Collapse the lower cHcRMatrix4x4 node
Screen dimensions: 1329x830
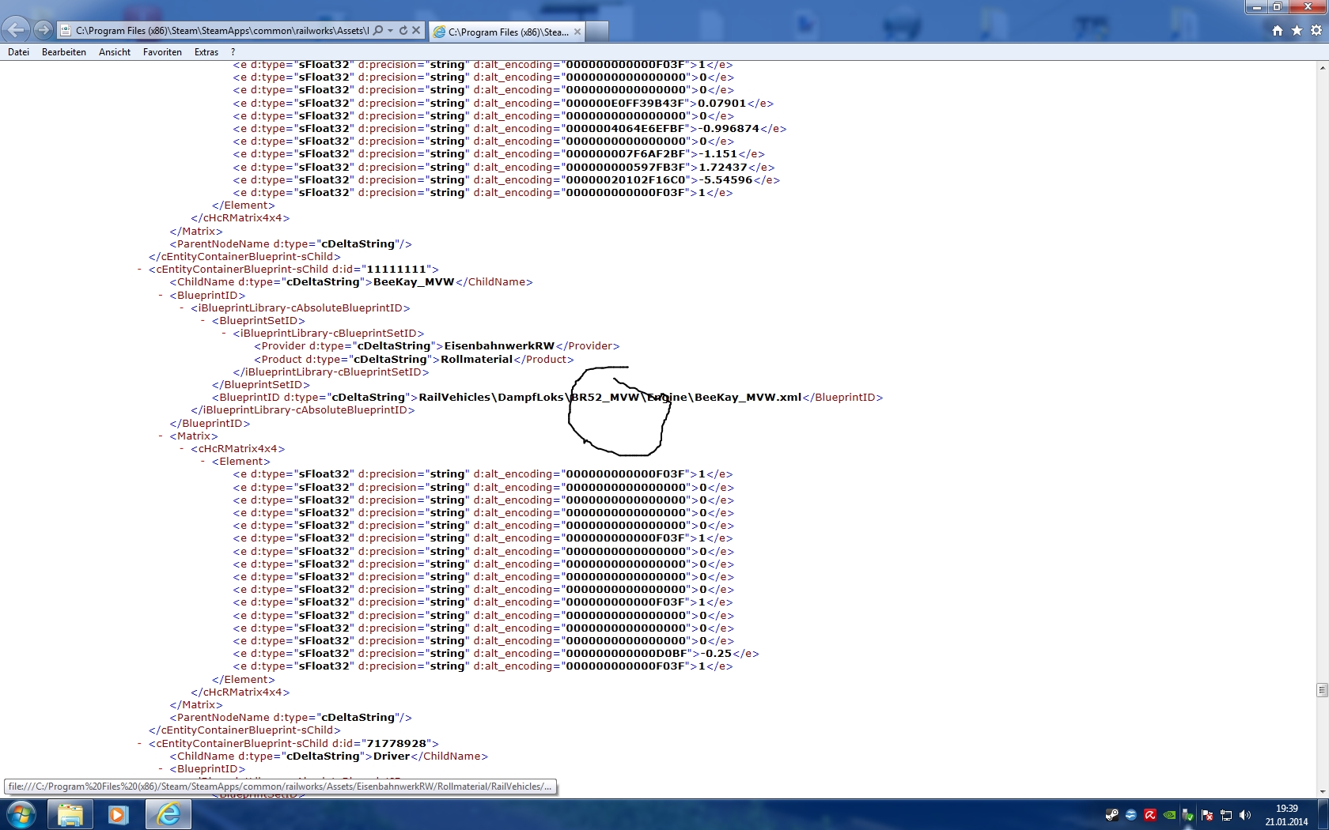[182, 449]
